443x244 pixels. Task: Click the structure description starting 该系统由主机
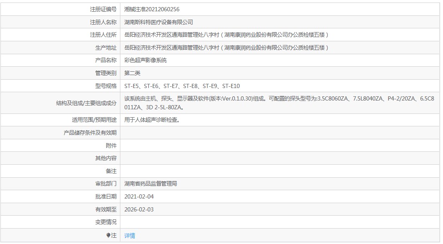coord(279,103)
